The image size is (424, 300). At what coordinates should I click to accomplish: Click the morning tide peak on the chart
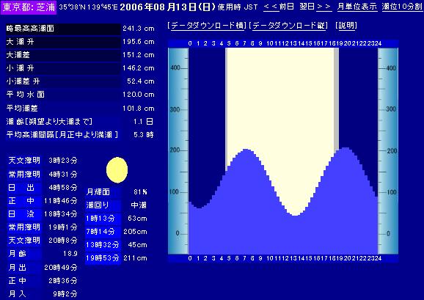[245, 150]
